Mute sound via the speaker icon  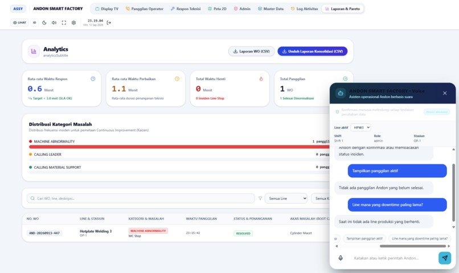click(54, 23)
